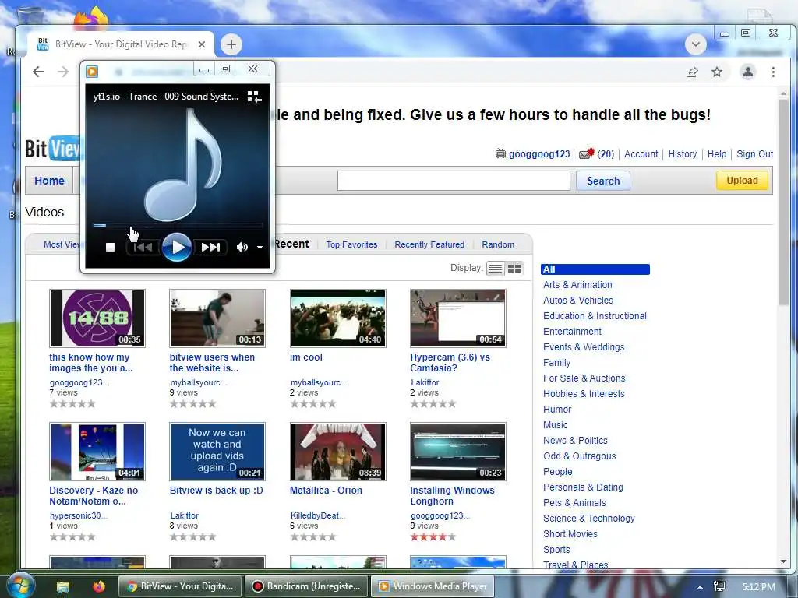Image resolution: width=798 pixels, height=598 pixels.
Task: Switch display to list view
Action: [x=495, y=269]
